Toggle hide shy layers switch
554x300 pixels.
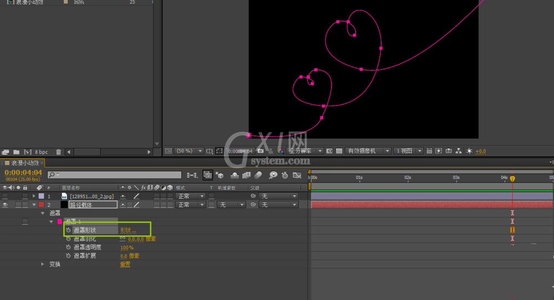234,175
